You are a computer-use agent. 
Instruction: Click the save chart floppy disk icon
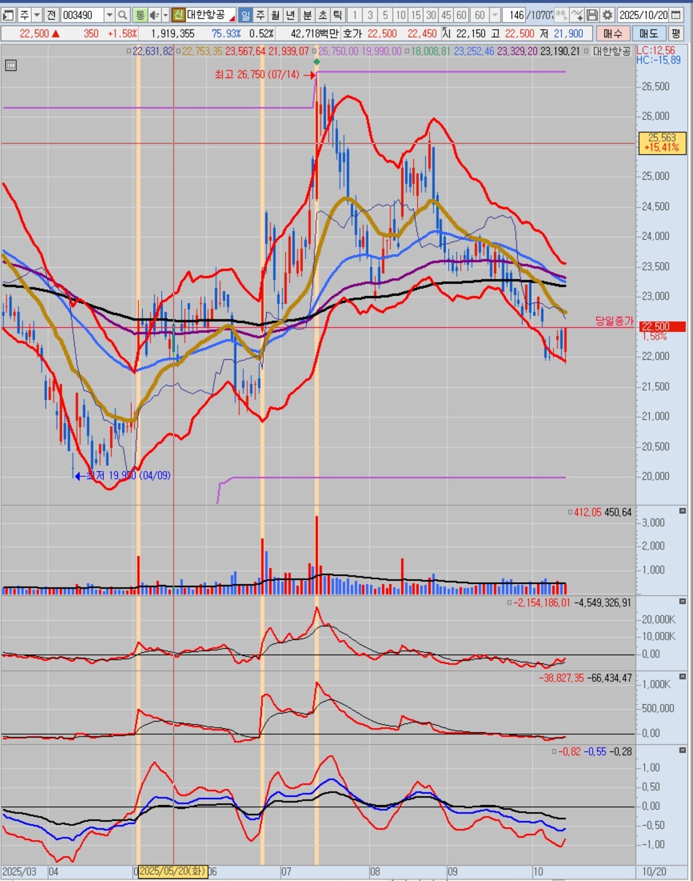[592, 15]
